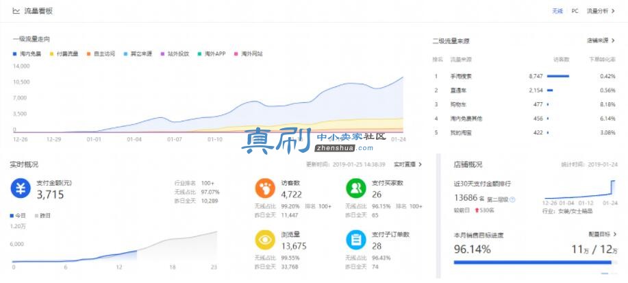
Task: Select the 淘内免费其他 traffic source row
Action: pos(524,119)
